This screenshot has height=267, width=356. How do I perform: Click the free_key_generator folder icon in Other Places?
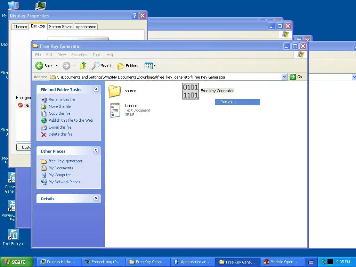click(x=44, y=161)
